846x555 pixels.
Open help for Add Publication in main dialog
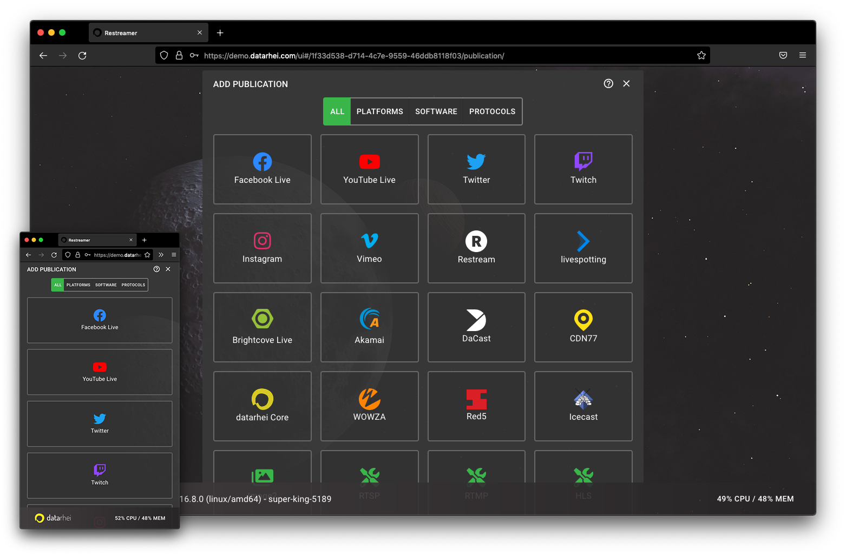click(608, 83)
